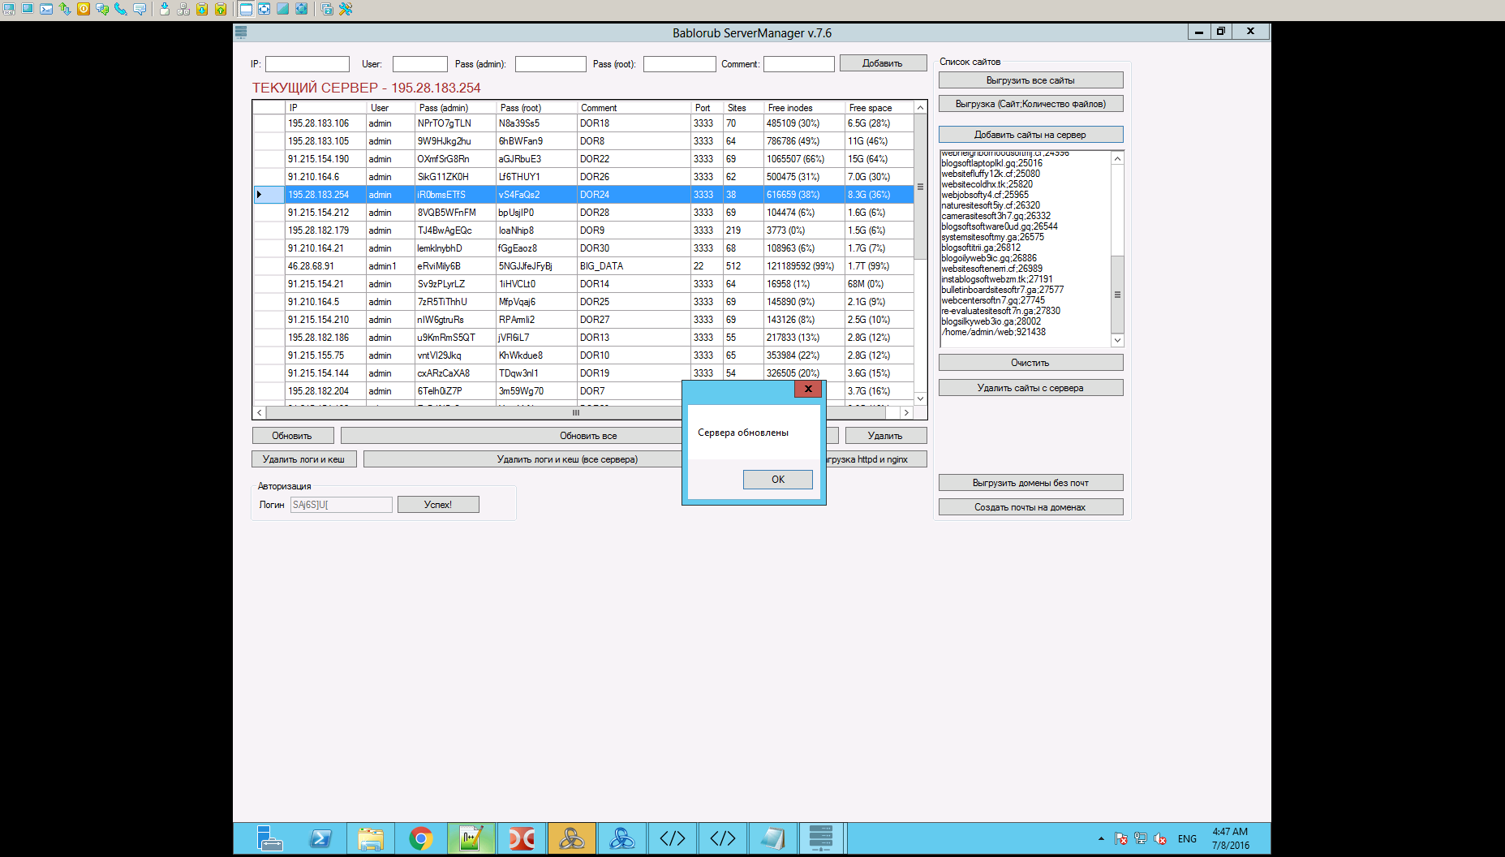Open the notepad sheet icon in taskbar
Image resolution: width=1505 pixels, height=857 pixels.
tap(773, 838)
